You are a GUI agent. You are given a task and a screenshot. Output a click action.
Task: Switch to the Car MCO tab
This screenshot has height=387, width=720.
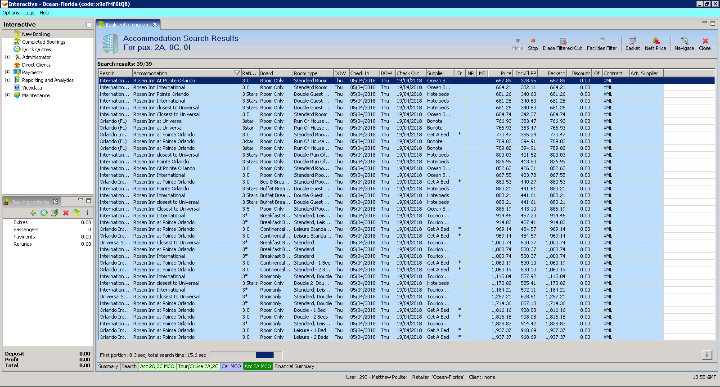point(231,366)
